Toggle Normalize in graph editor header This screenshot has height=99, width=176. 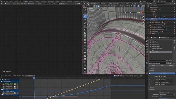[29, 76]
